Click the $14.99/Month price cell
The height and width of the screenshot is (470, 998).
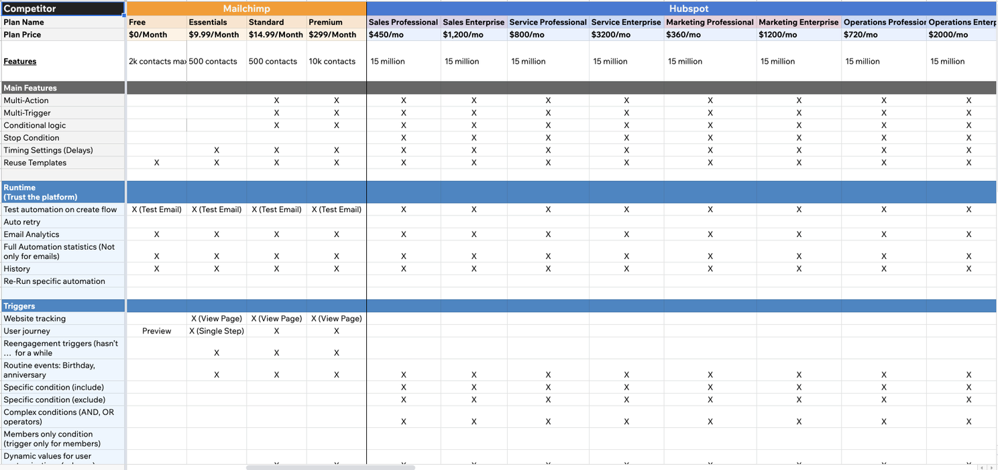click(277, 35)
